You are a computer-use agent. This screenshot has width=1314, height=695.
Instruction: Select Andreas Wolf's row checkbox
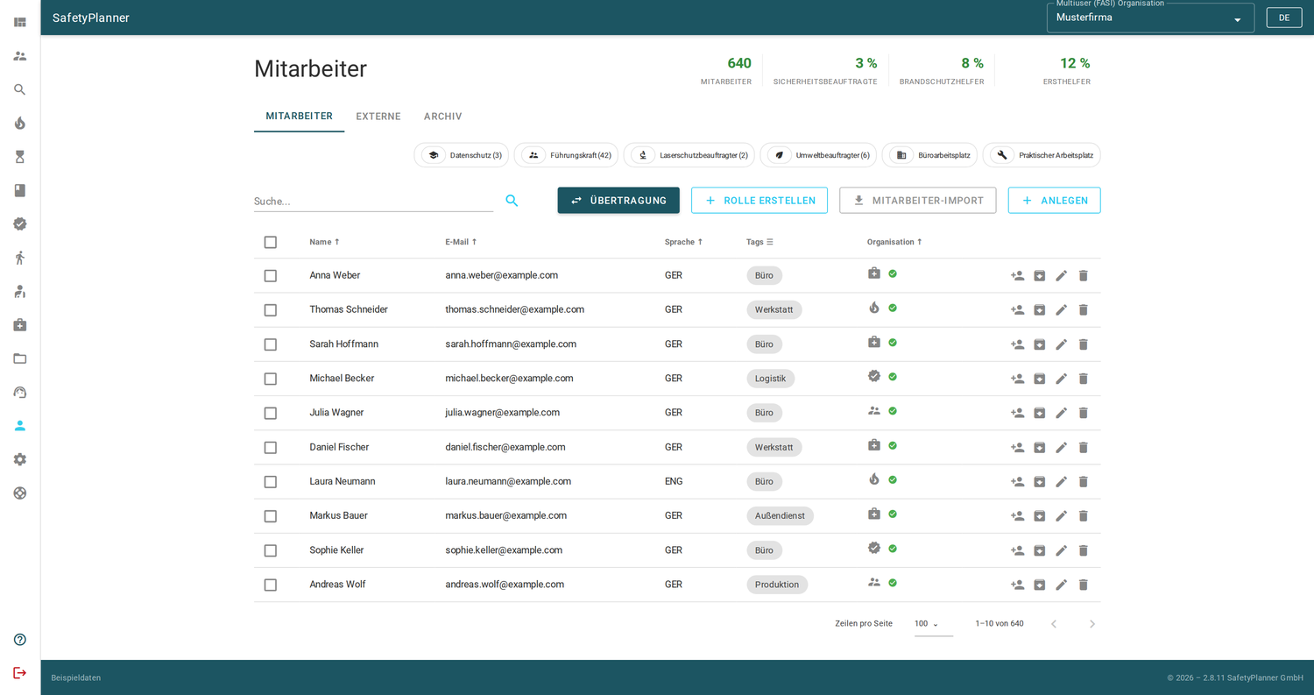271,585
